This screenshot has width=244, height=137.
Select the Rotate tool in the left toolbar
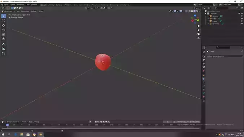4,30
